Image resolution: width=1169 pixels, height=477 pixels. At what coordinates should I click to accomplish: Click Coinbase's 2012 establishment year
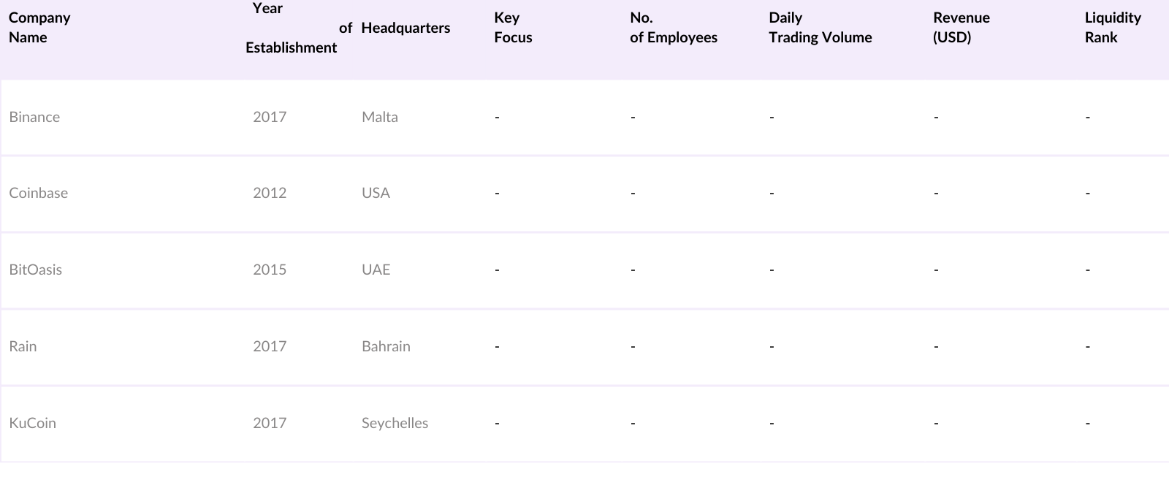pyautogui.click(x=270, y=193)
